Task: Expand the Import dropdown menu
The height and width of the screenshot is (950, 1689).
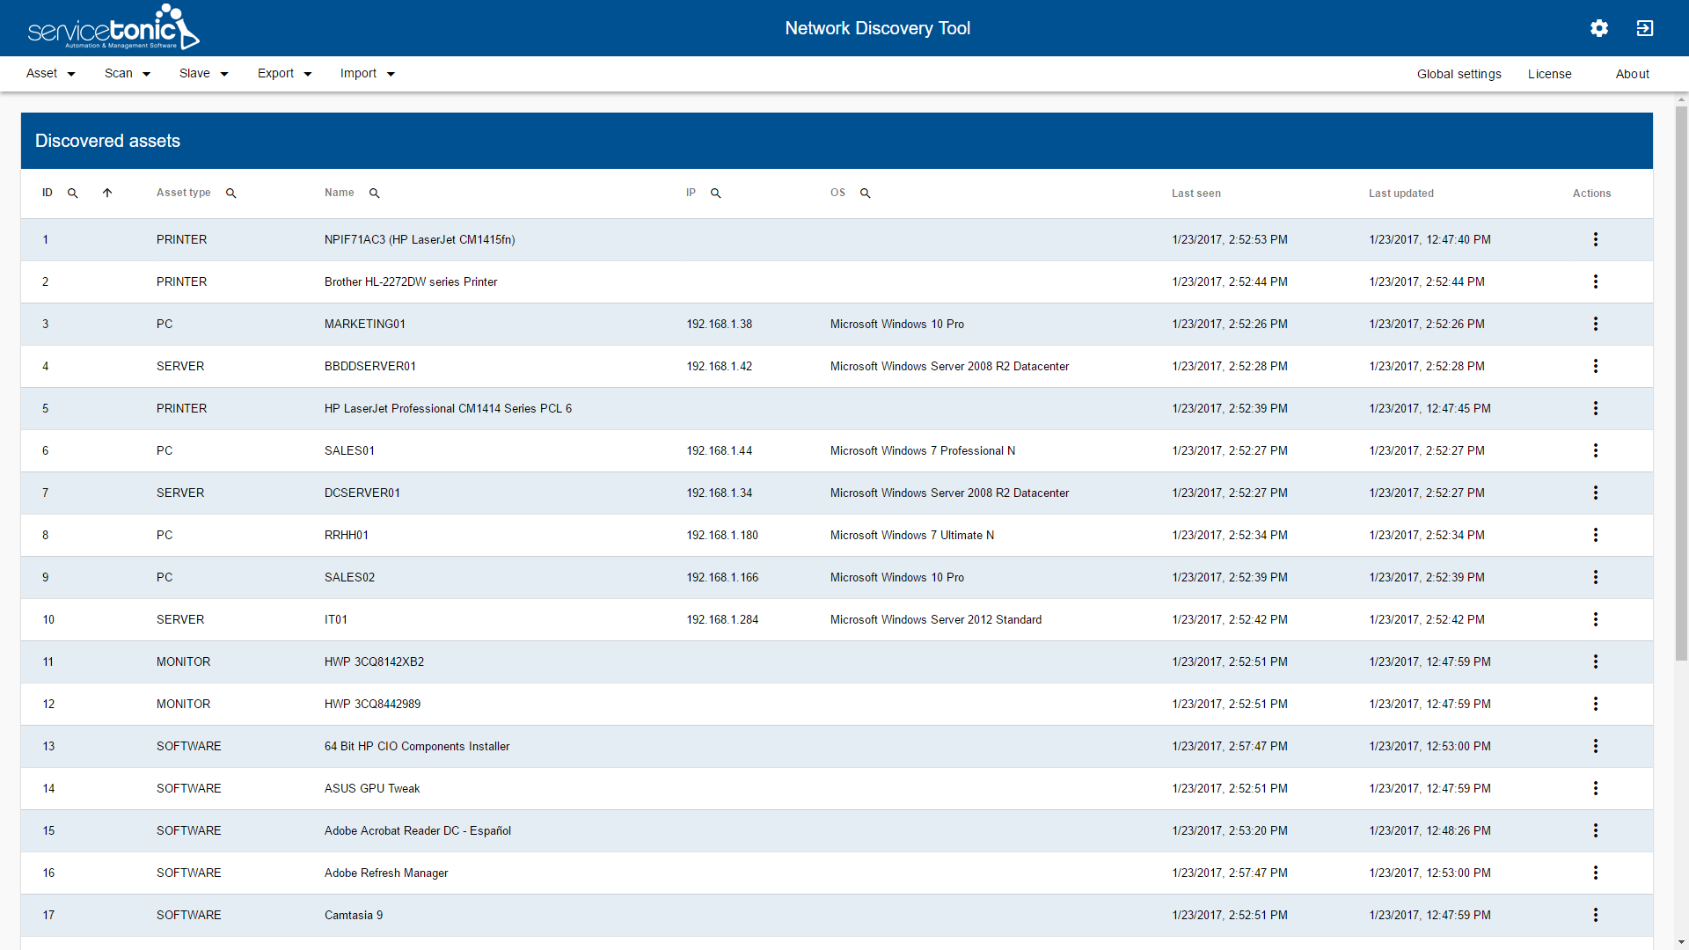Action: click(x=368, y=74)
